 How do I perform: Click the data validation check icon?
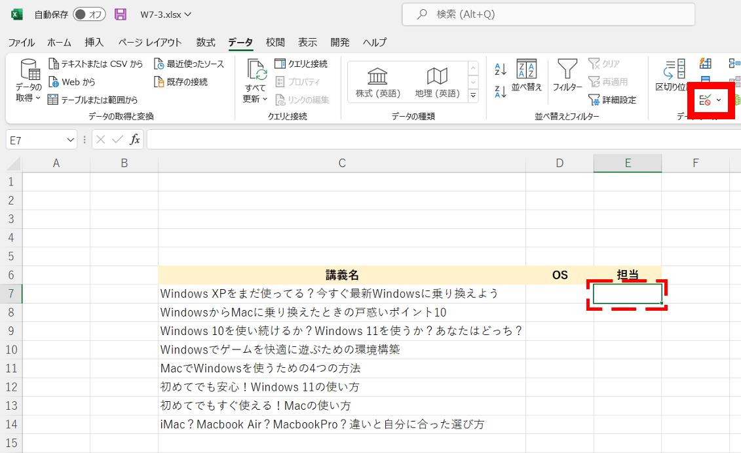tap(705, 100)
